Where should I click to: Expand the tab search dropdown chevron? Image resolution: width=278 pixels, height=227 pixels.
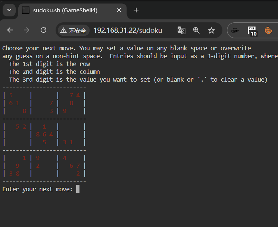tap(9, 10)
